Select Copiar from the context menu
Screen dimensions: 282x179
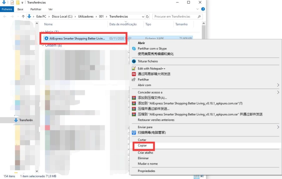coord(142,145)
